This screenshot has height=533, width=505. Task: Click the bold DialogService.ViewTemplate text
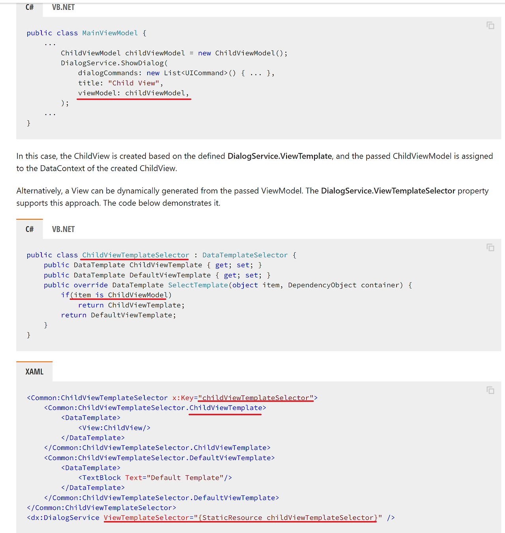pos(280,156)
